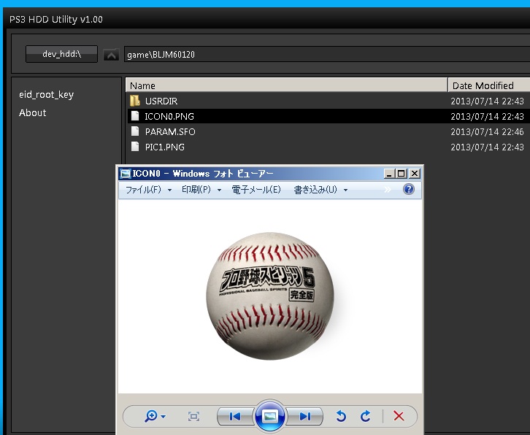This screenshot has width=530, height=435.
Task: Rotate the image clockwise
Action: [x=366, y=416]
